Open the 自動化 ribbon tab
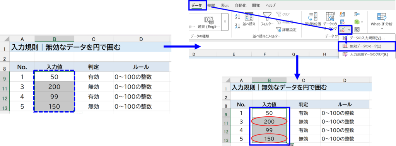 coord(241,5)
